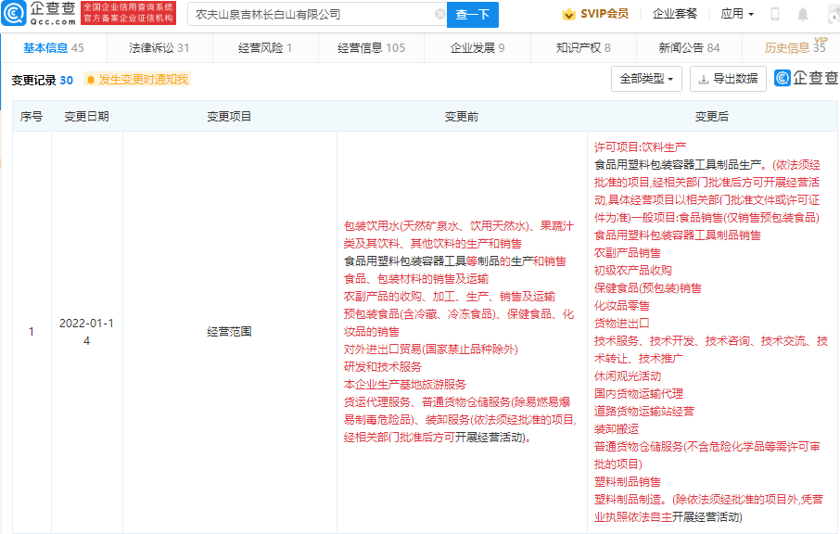
Task: Switch to 知识产权 tab
Action: coord(583,47)
